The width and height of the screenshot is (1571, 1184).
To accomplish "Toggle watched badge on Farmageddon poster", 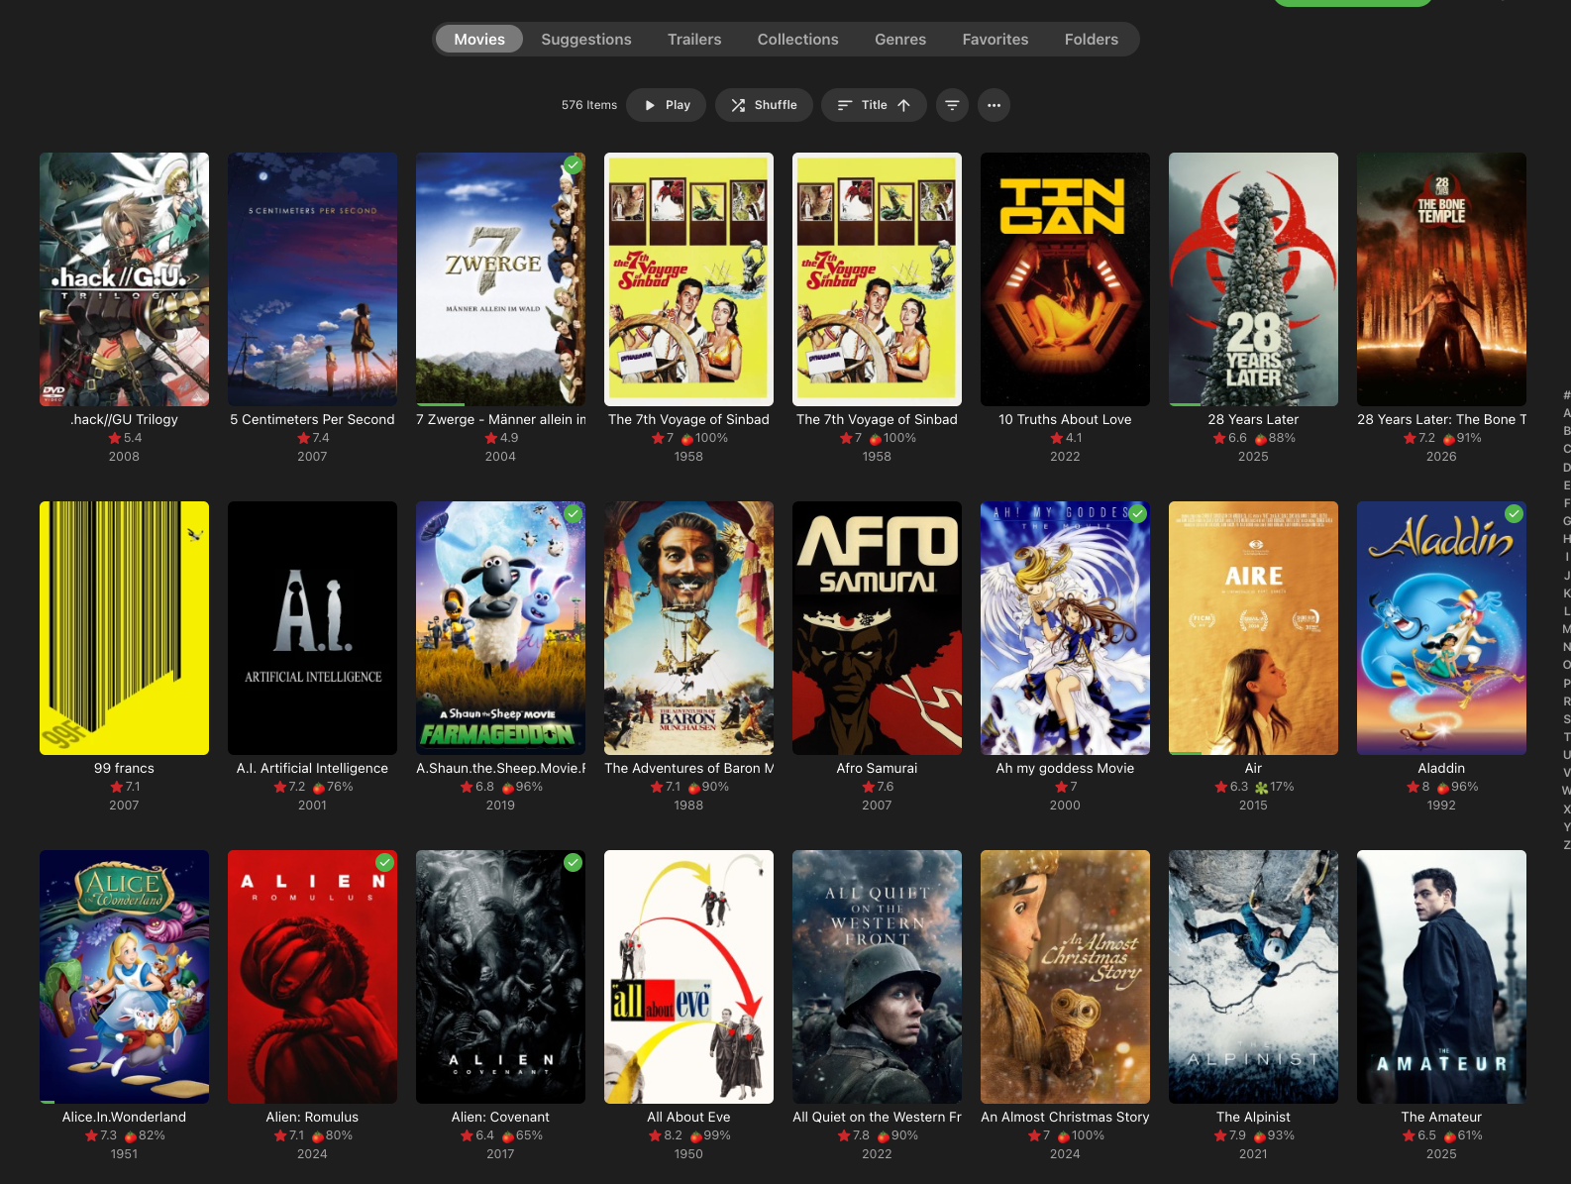I will click(x=573, y=514).
